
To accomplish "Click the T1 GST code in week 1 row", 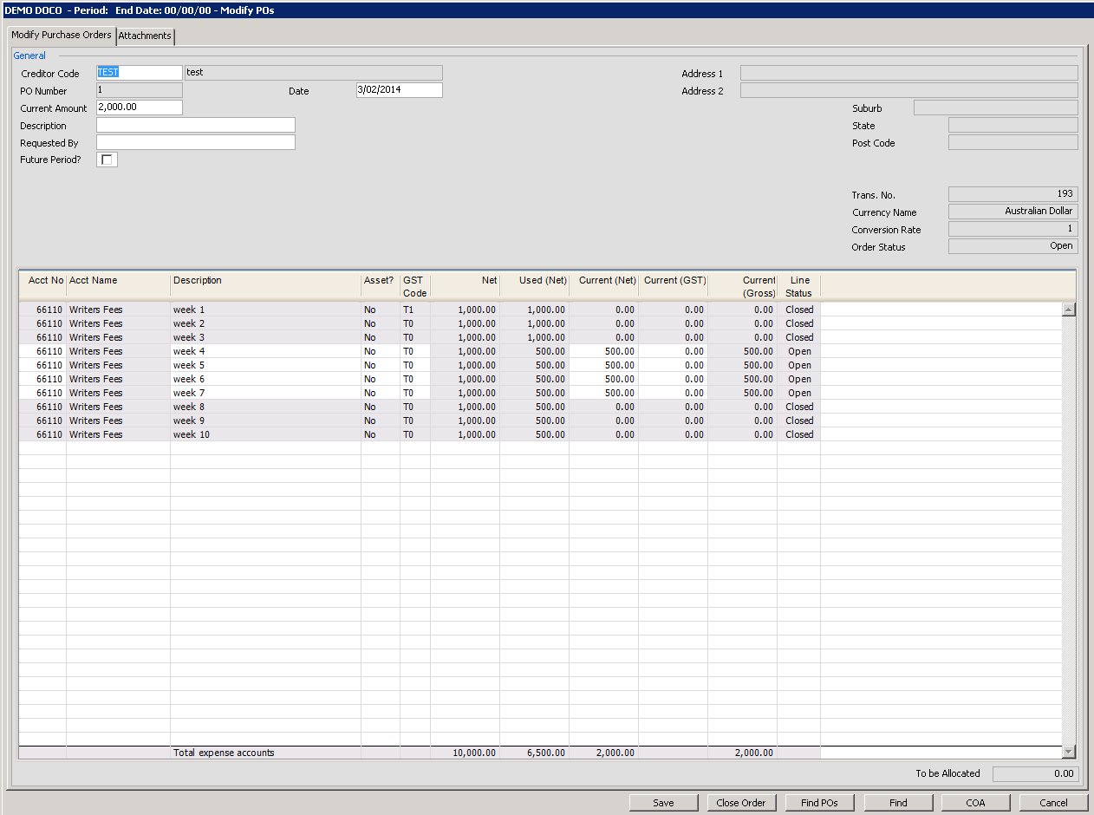I will (415, 310).
